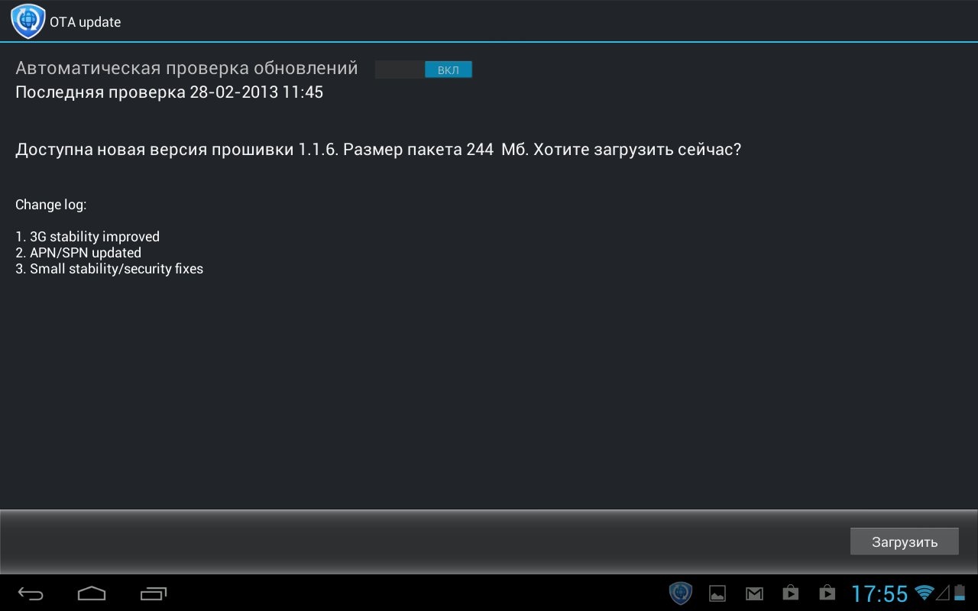Tap the battery level icon
The height and width of the screenshot is (611, 978).
point(959,593)
